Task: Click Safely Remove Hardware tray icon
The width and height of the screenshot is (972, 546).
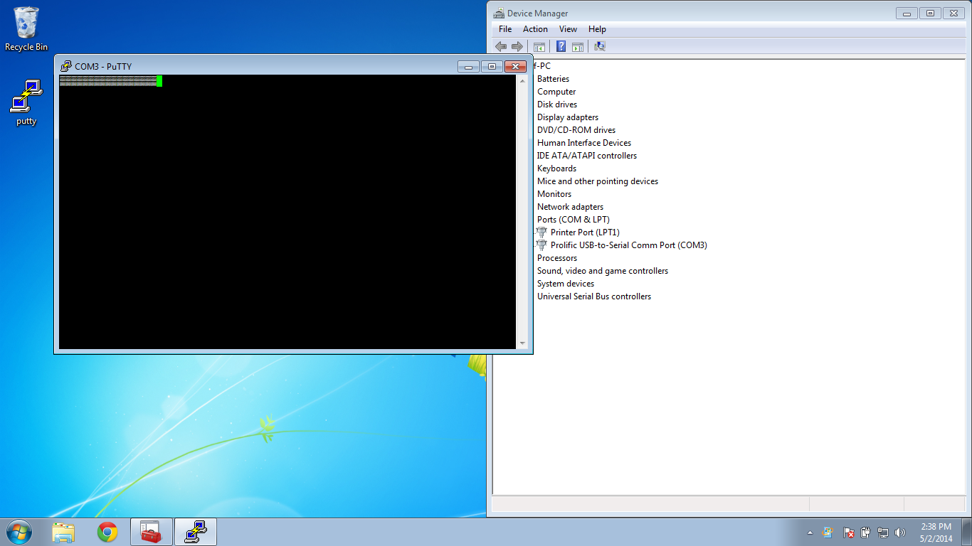Action: (x=866, y=532)
